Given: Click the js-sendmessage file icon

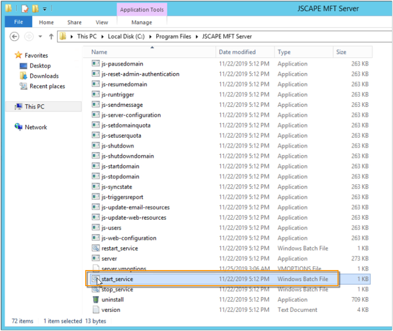Looking at the screenshot, I should tap(95, 104).
